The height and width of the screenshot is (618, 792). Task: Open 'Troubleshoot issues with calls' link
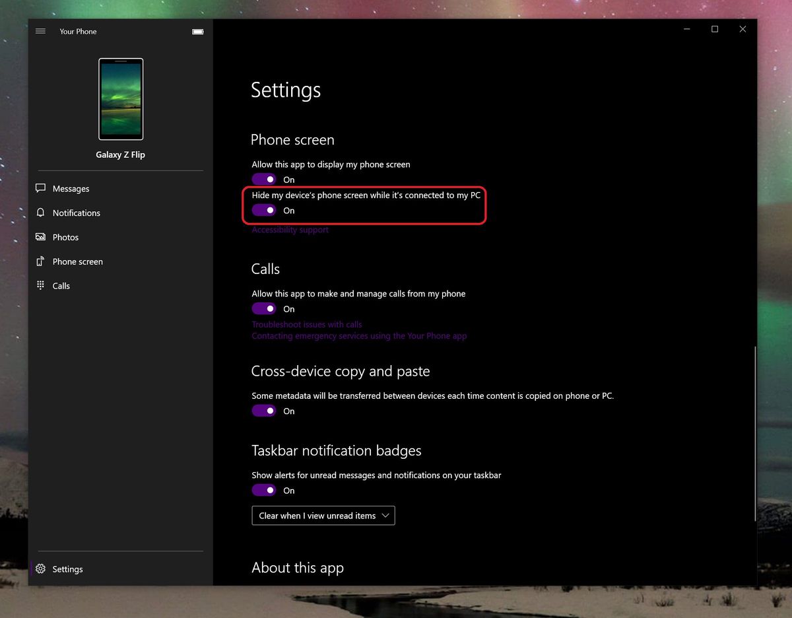click(x=306, y=324)
